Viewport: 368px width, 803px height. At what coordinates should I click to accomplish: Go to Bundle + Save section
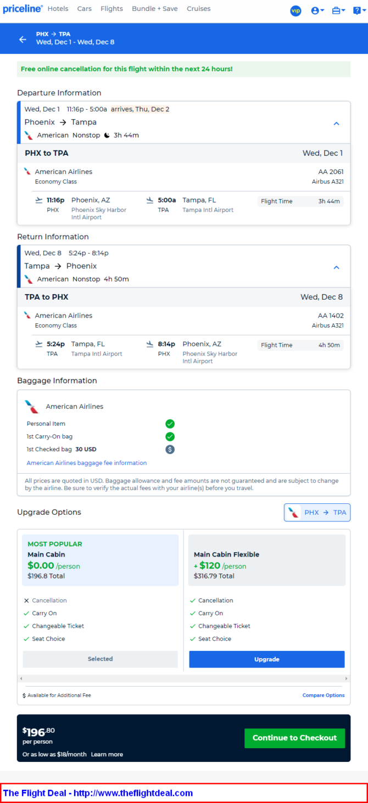155,9
